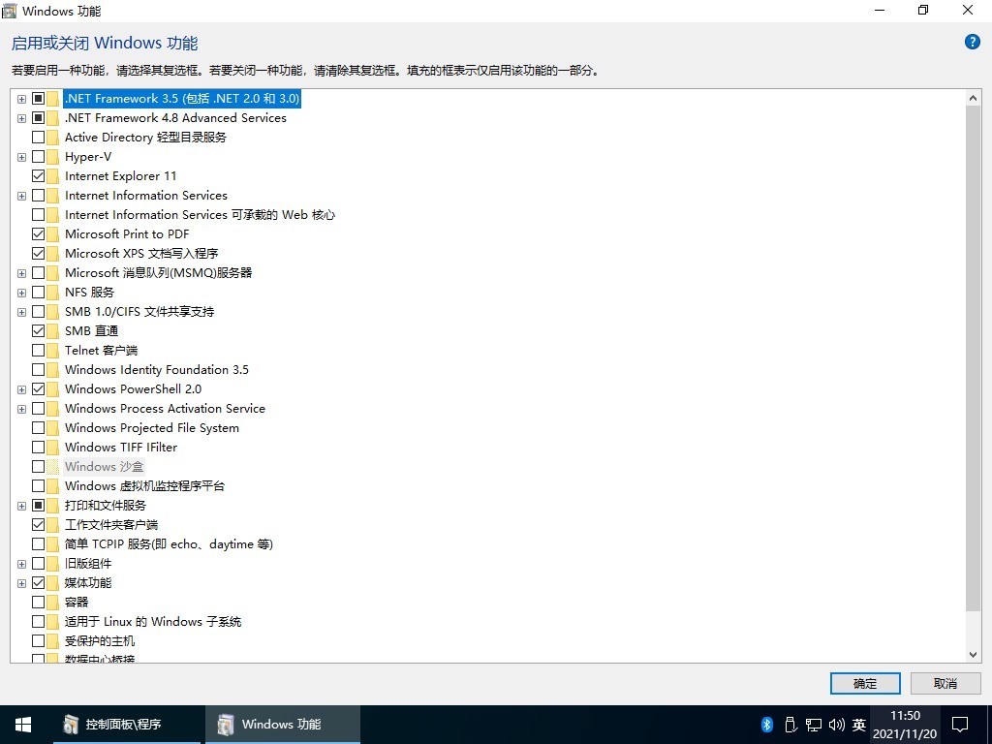This screenshot has width=992, height=744.
Task: Click the volume speaker tray icon
Action: point(837,724)
